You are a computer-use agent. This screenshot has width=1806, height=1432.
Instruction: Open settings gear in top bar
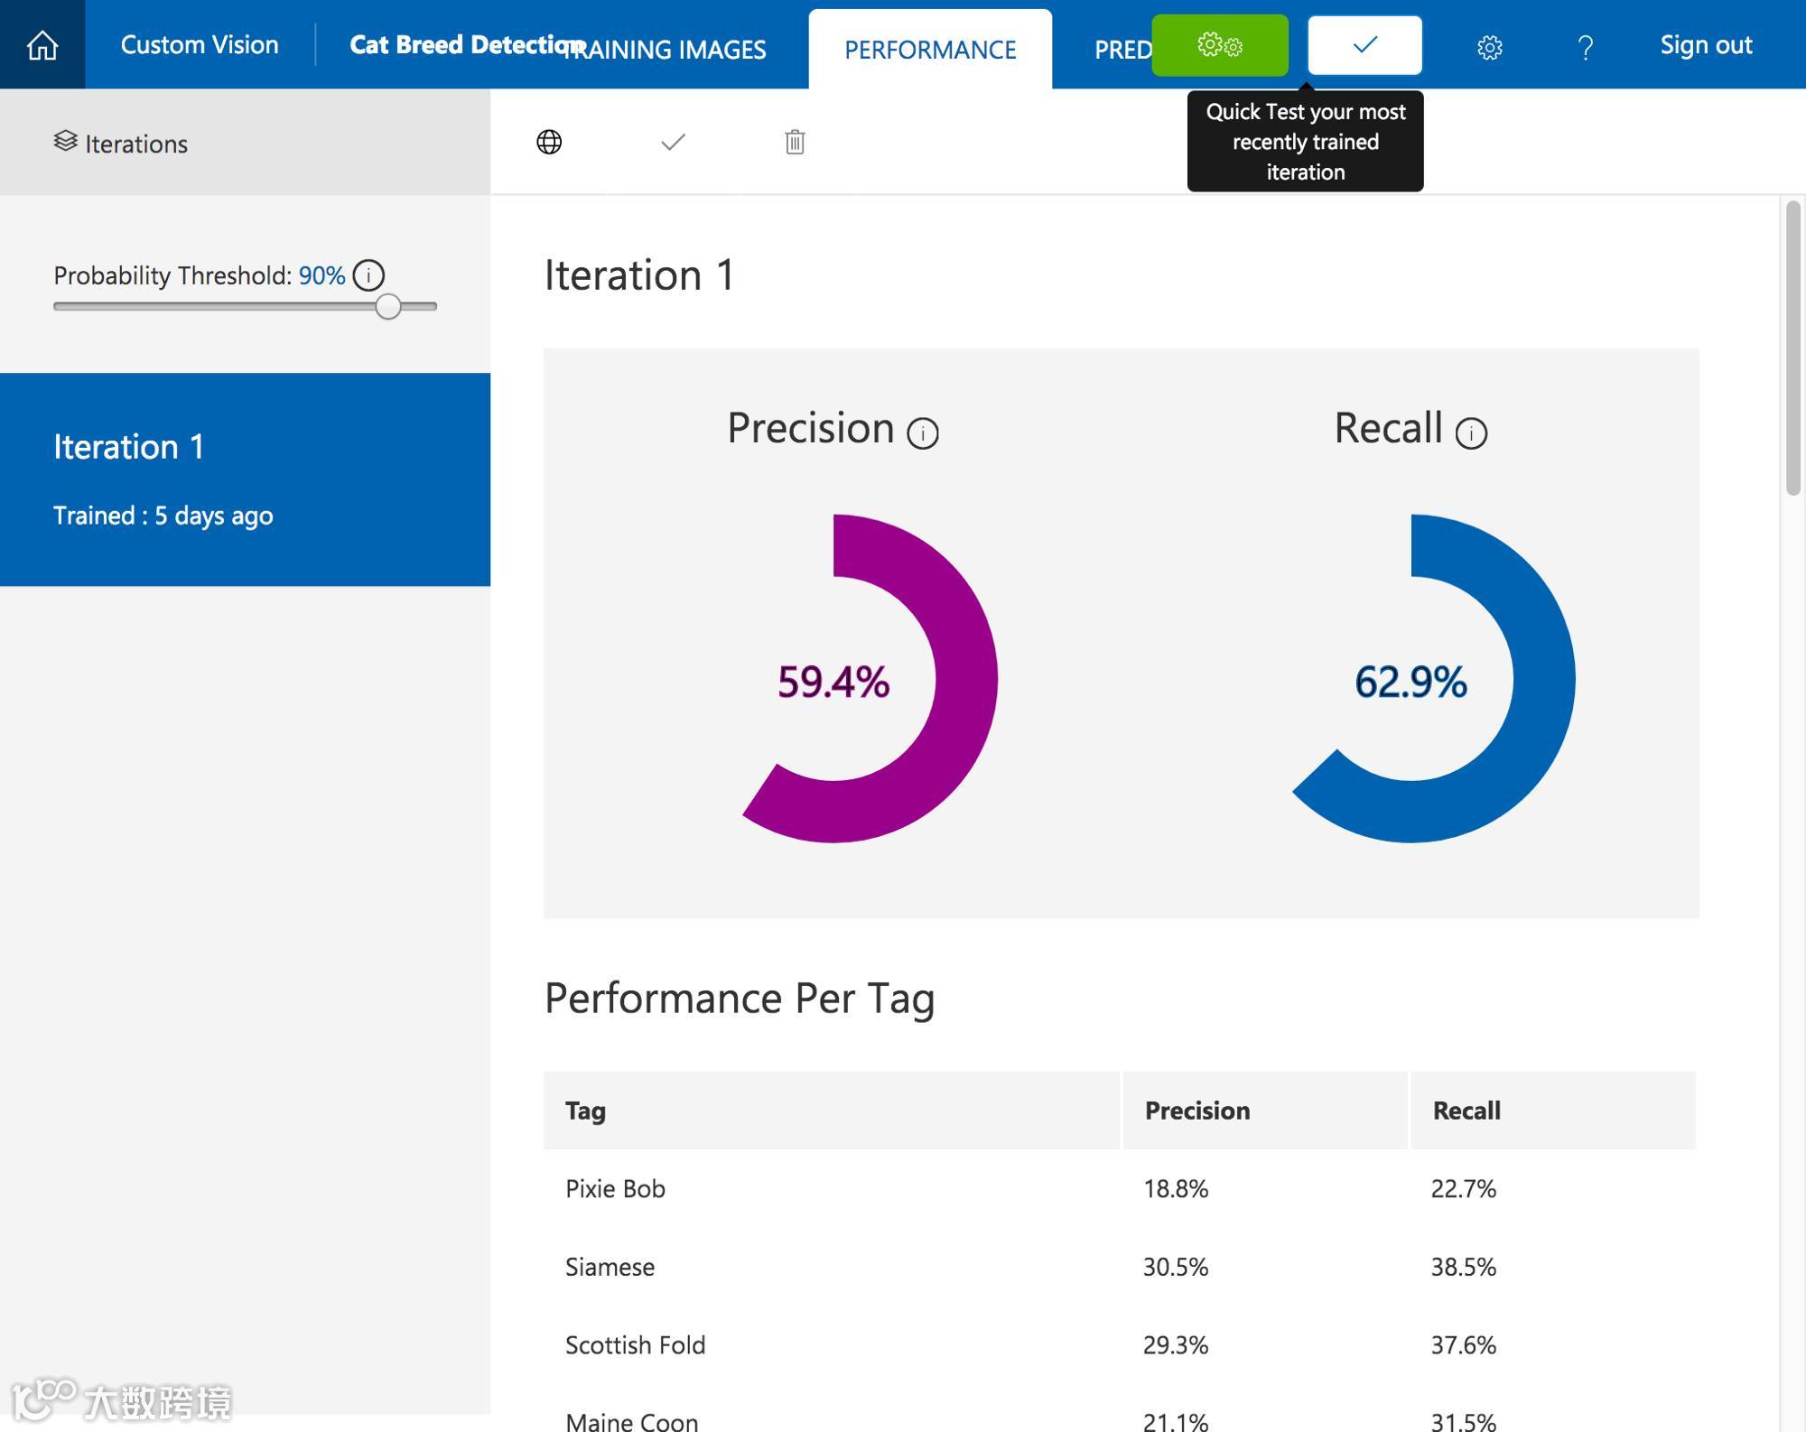click(x=1489, y=47)
